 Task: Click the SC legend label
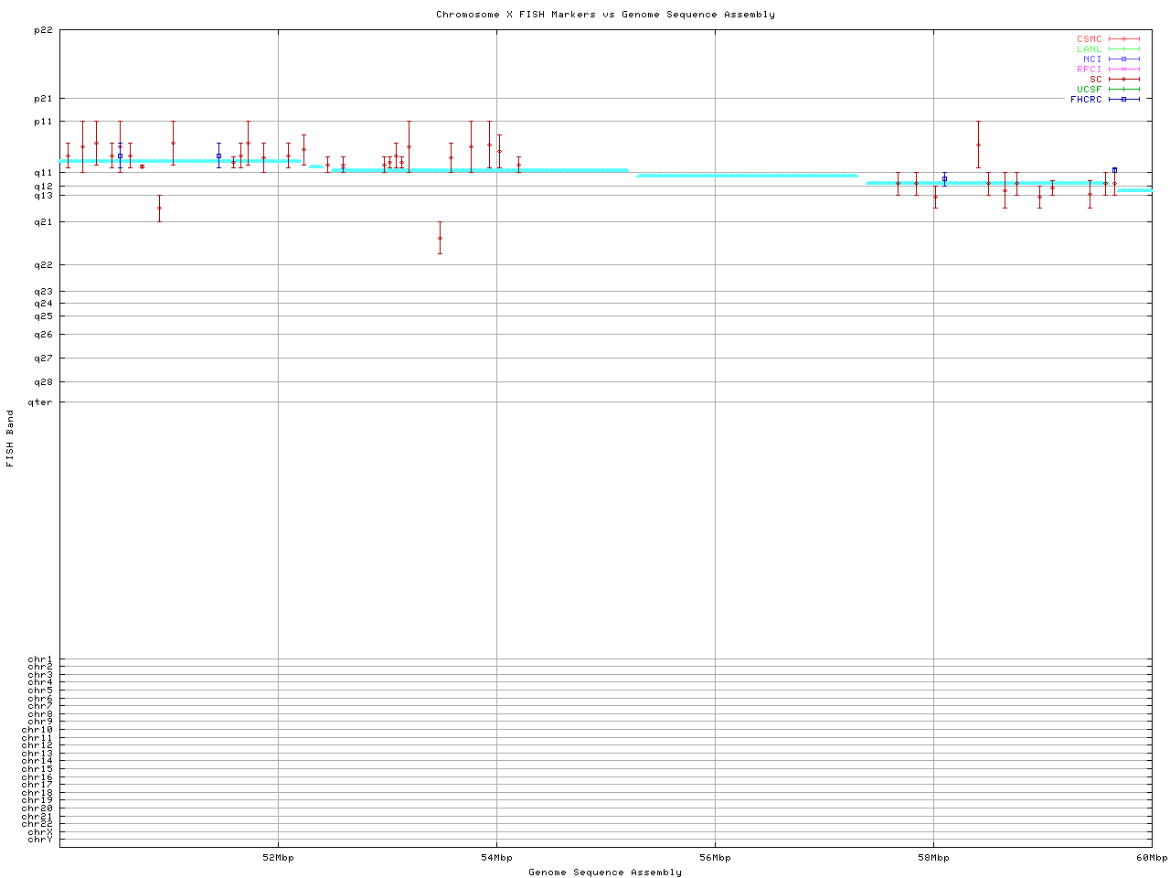pos(1095,80)
